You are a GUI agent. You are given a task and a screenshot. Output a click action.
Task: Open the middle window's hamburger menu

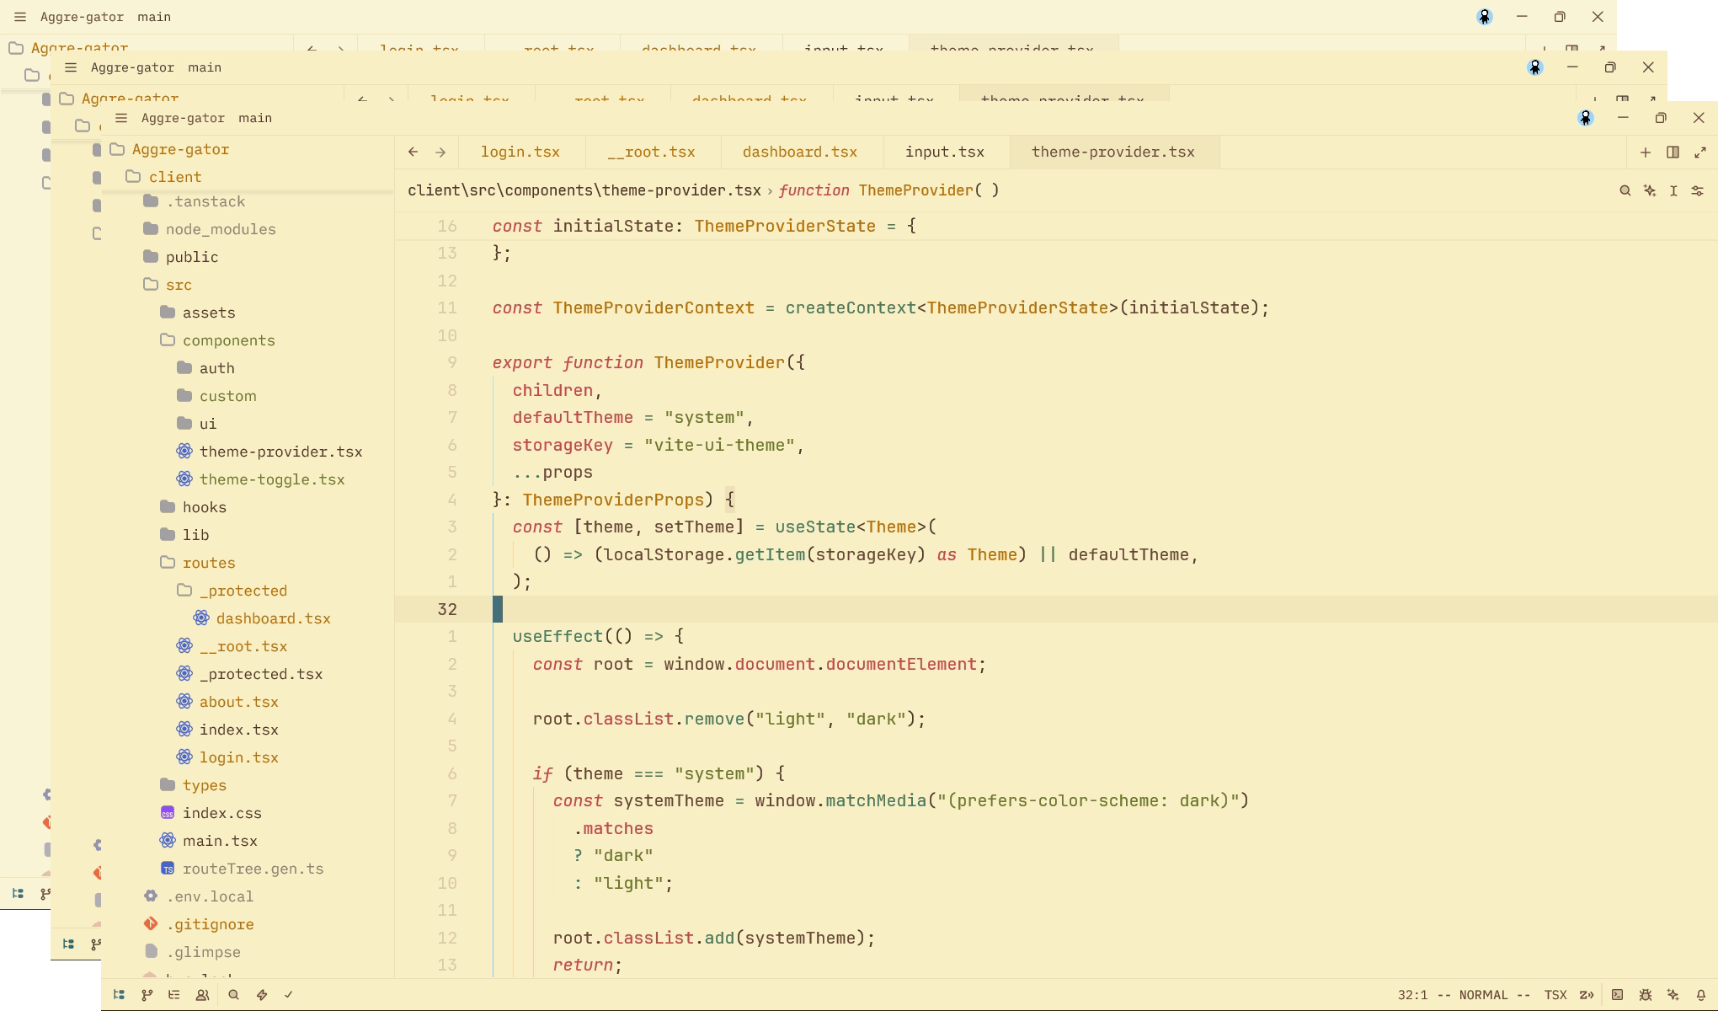point(71,67)
